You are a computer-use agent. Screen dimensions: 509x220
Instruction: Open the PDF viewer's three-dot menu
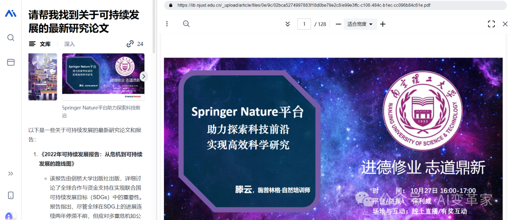167,24
